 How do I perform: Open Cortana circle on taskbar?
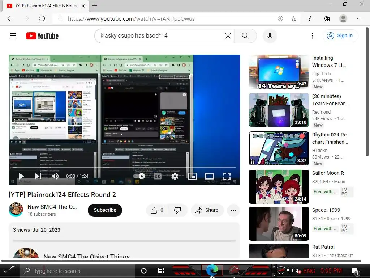(x=144, y=271)
